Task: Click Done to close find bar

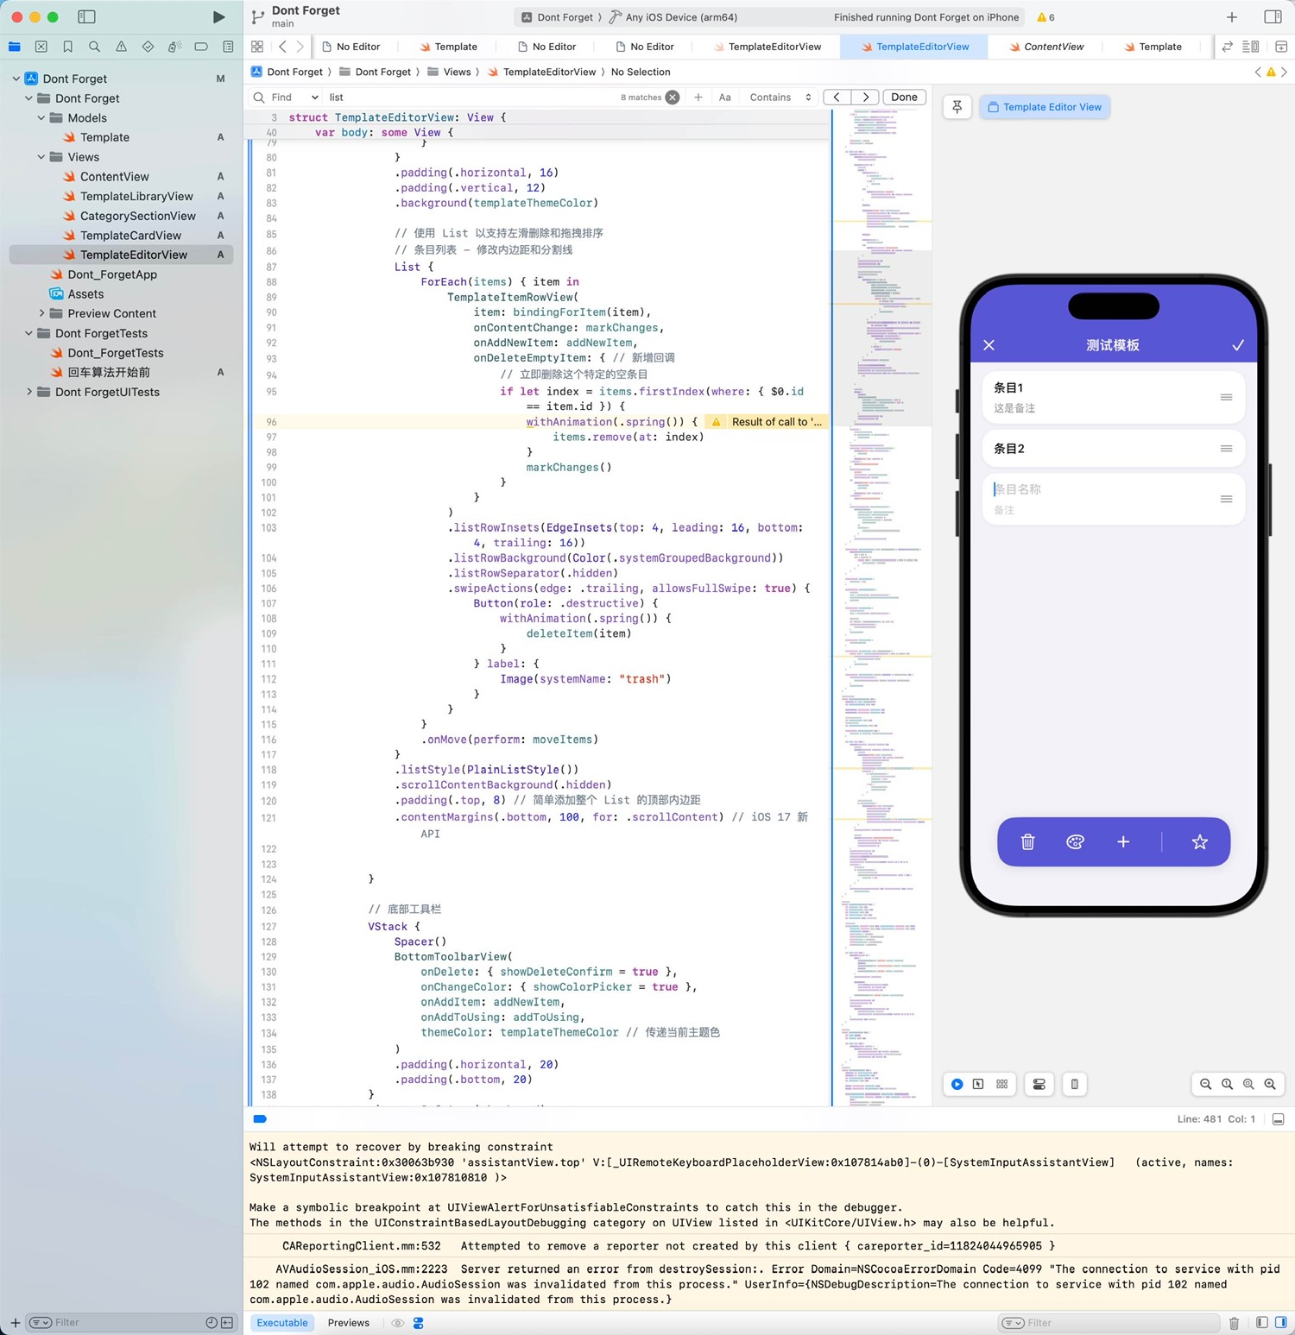Action: pyautogui.click(x=904, y=98)
